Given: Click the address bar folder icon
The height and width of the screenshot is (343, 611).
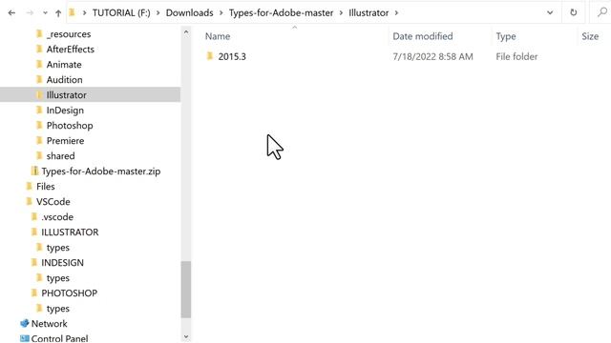Looking at the screenshot, I should pyautogui.click(x=72, y=12).
